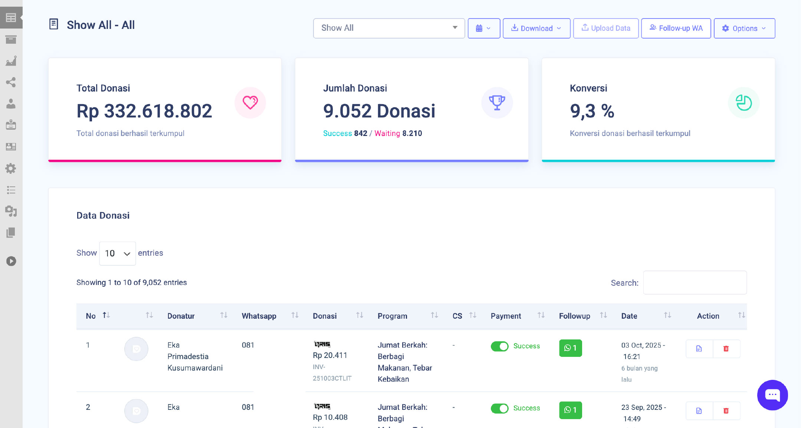Click the user profile sidebar icon
801x428 pixels.
pyautogui.click(x=11, y=104)
